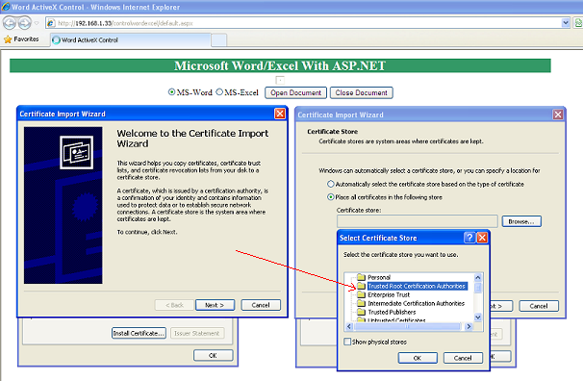Click the Install Certificate button
Viewport: 583px width, 381px height.
139,333
